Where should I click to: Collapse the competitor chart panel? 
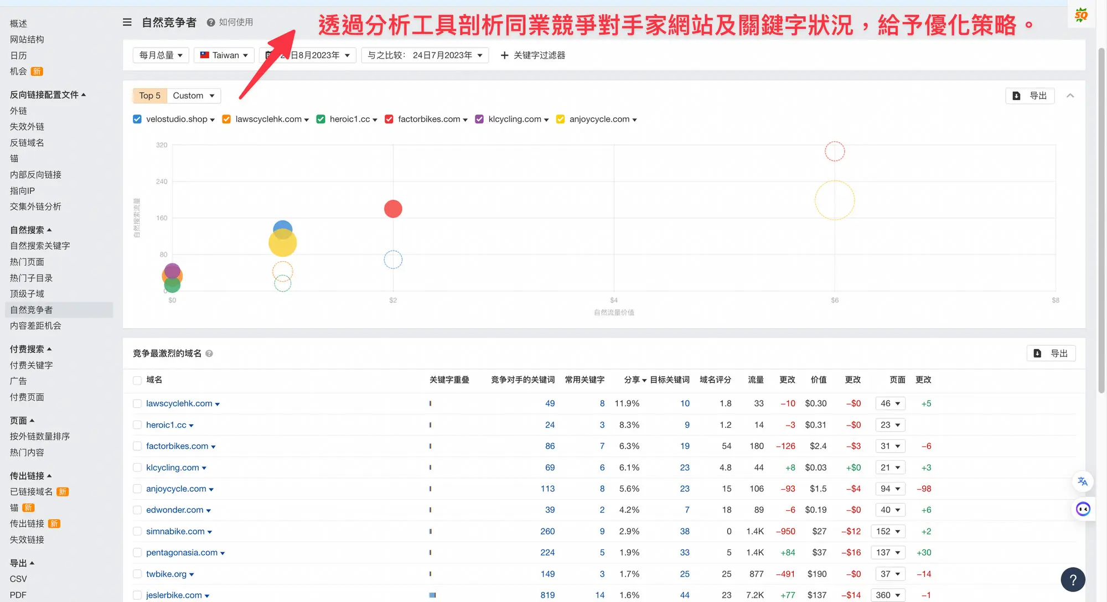point(1070,96)
